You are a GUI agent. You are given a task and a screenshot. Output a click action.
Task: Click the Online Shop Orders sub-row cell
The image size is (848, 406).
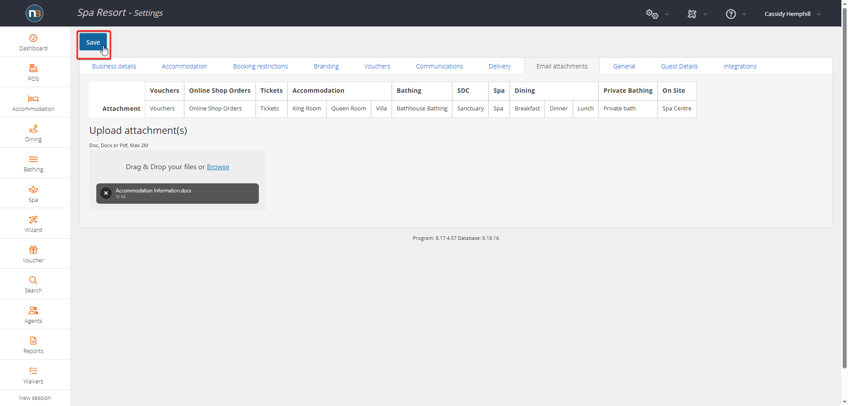[220, 109]
